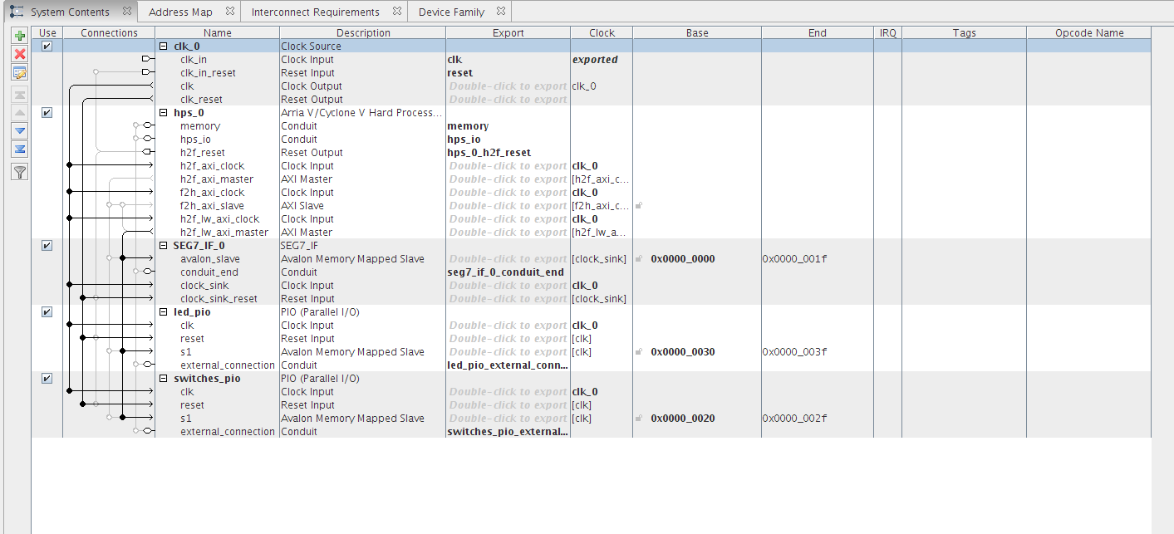Image resolution: width=1174 pixels, height=534 pixels.
Task: Uncheck the Use box for led_pio
Action: tap(47, 312)
